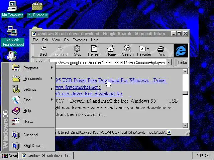The height and width of the screenshot is (160, 214).
Task: Expand the Documents submenu arrow
Action: coord(52,78)
